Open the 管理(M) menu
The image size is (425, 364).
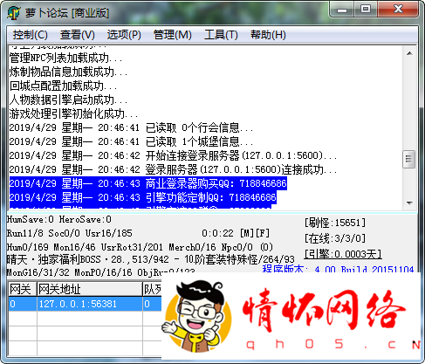pyautogui.click(x=173, y=35)
